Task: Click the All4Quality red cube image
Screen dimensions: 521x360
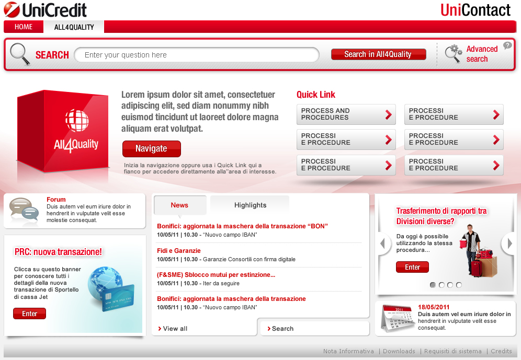Action: 63,131
